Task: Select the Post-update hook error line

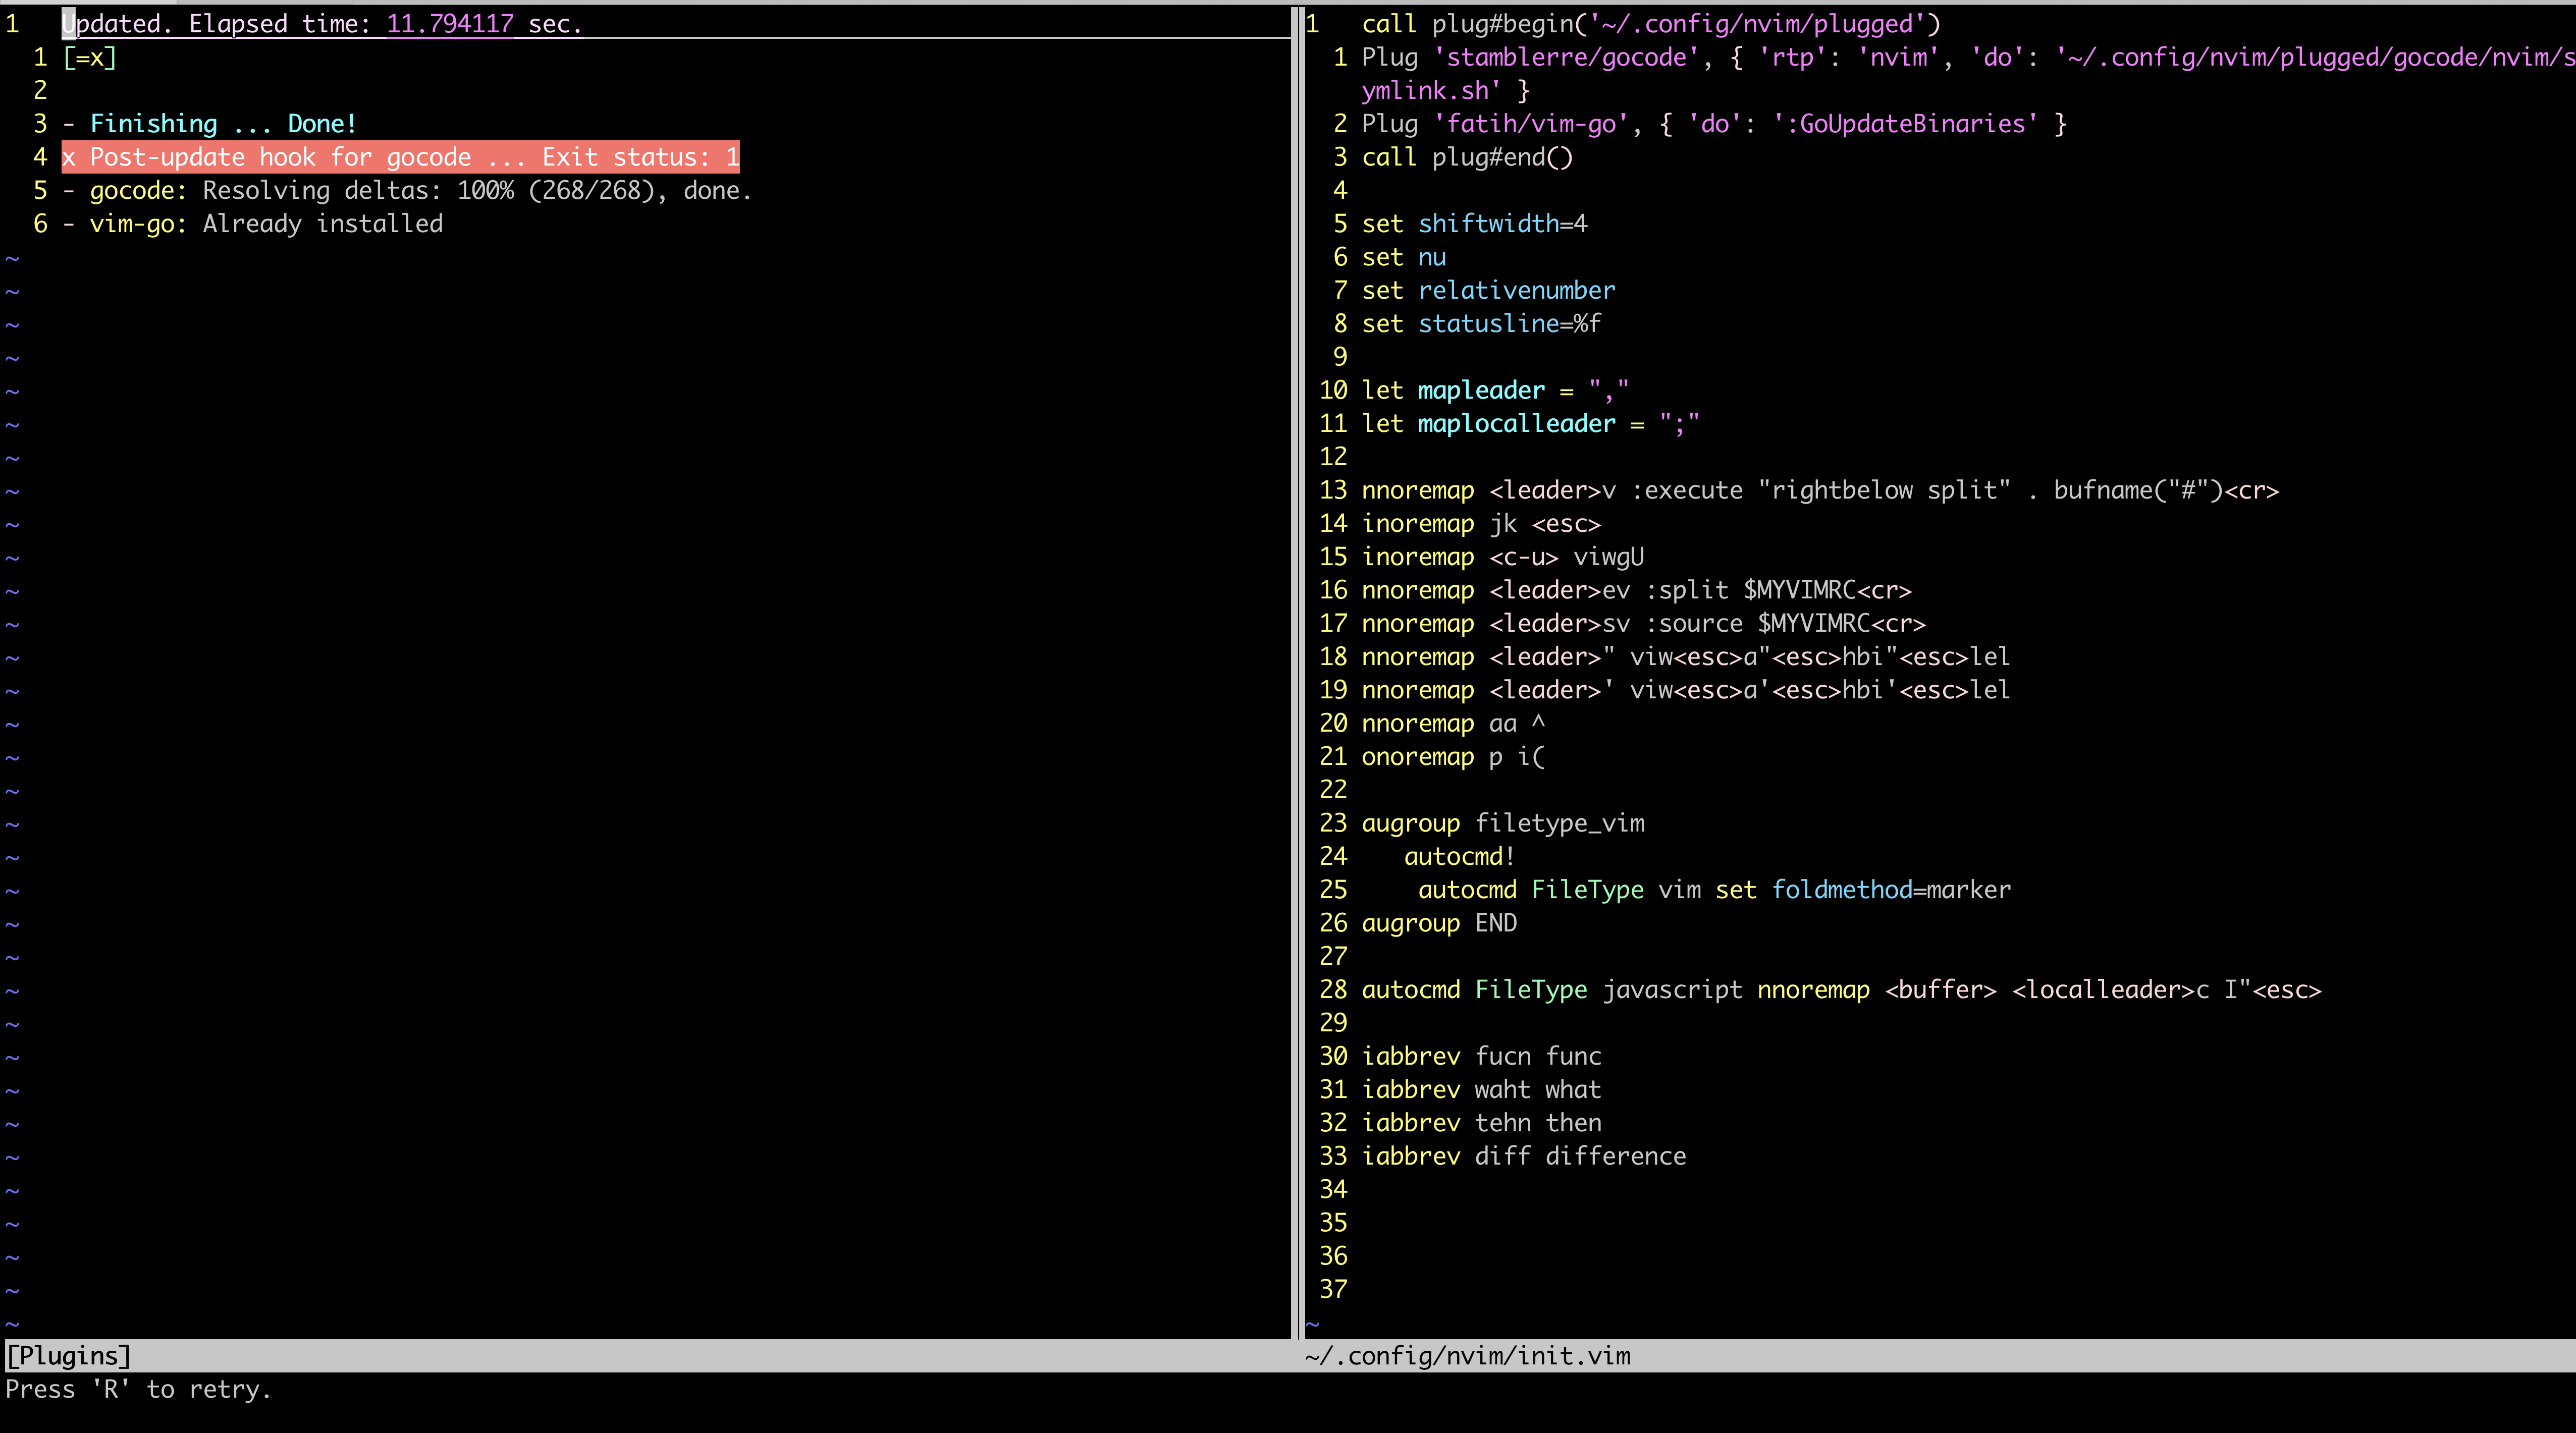Action: tap(400, 158)
